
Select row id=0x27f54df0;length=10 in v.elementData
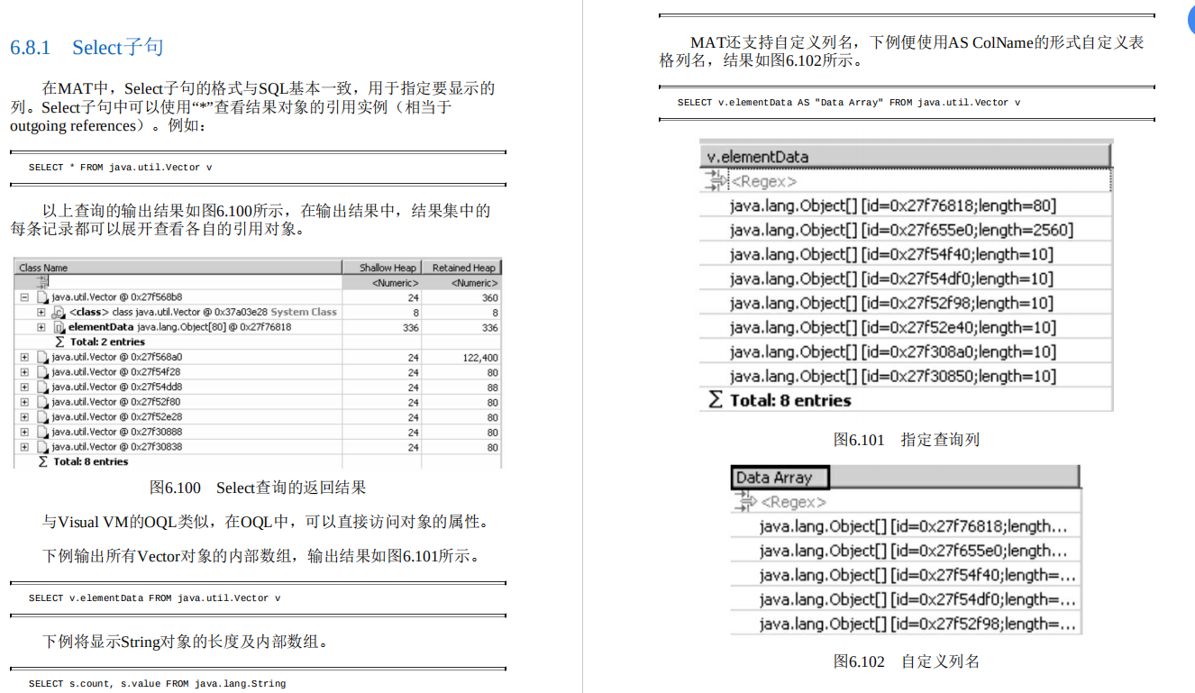[x=906, y=278]
